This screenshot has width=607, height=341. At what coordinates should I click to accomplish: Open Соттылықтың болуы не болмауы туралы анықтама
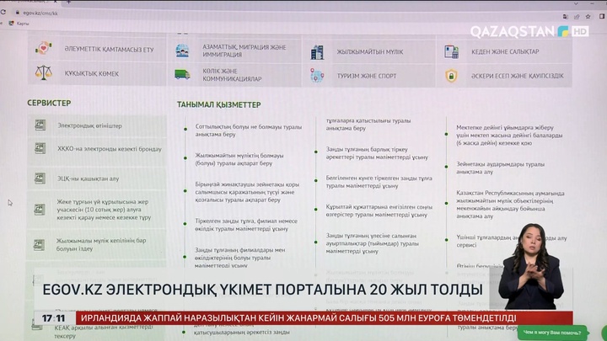coord(248,131)
